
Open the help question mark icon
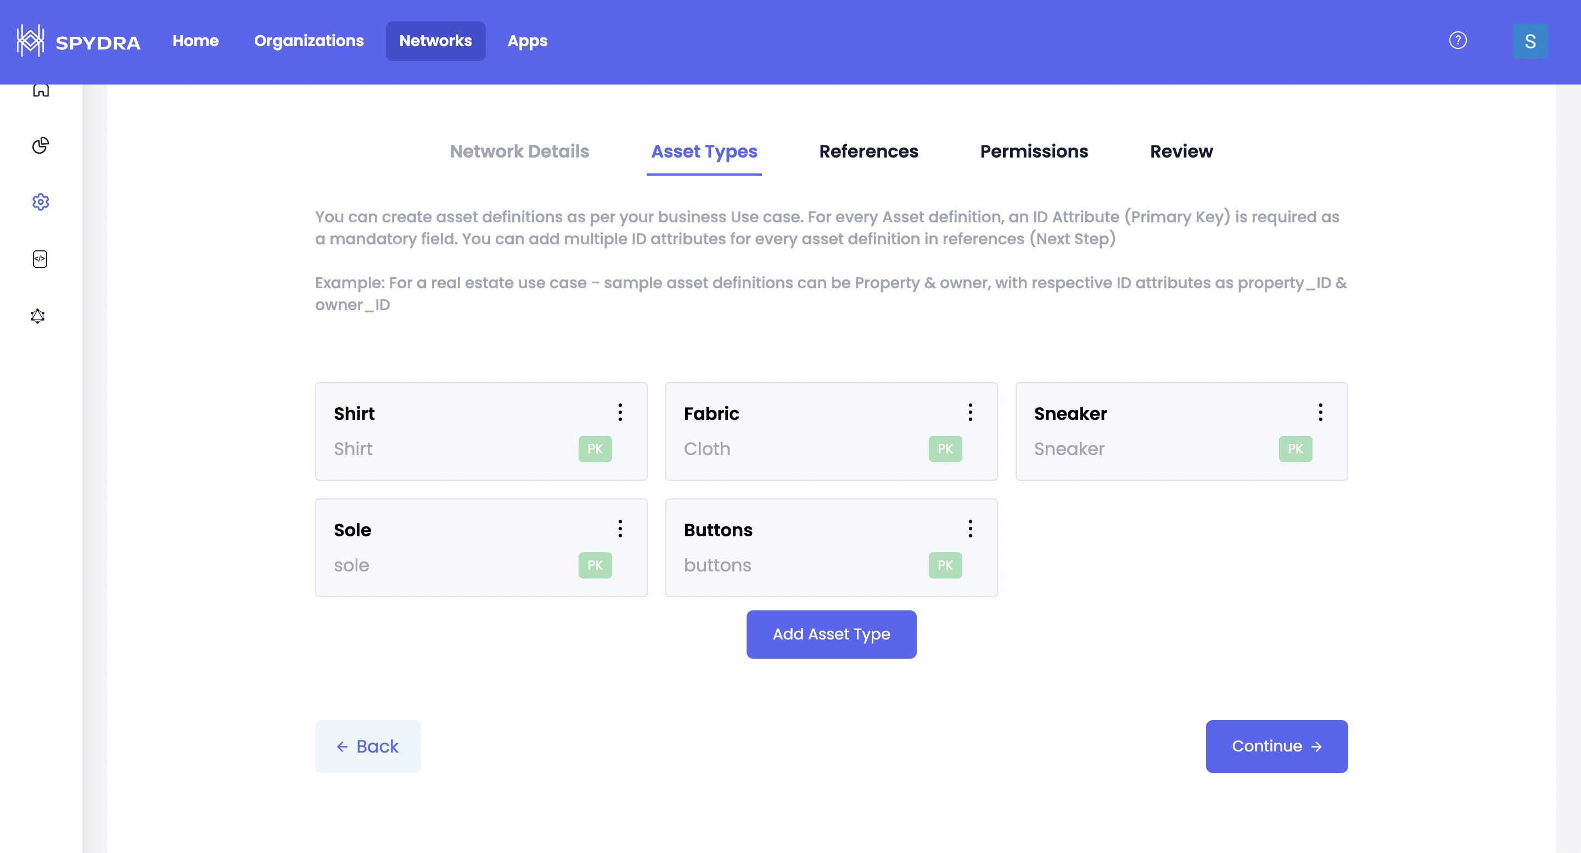[1457, 41]
